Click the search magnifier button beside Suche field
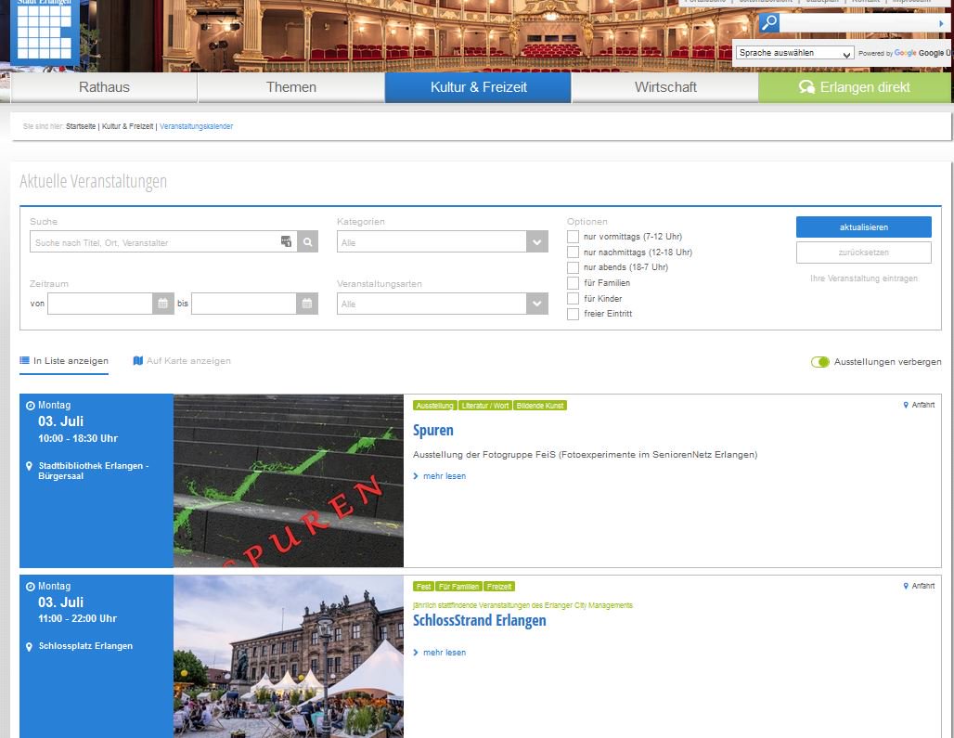 point(308,241)
